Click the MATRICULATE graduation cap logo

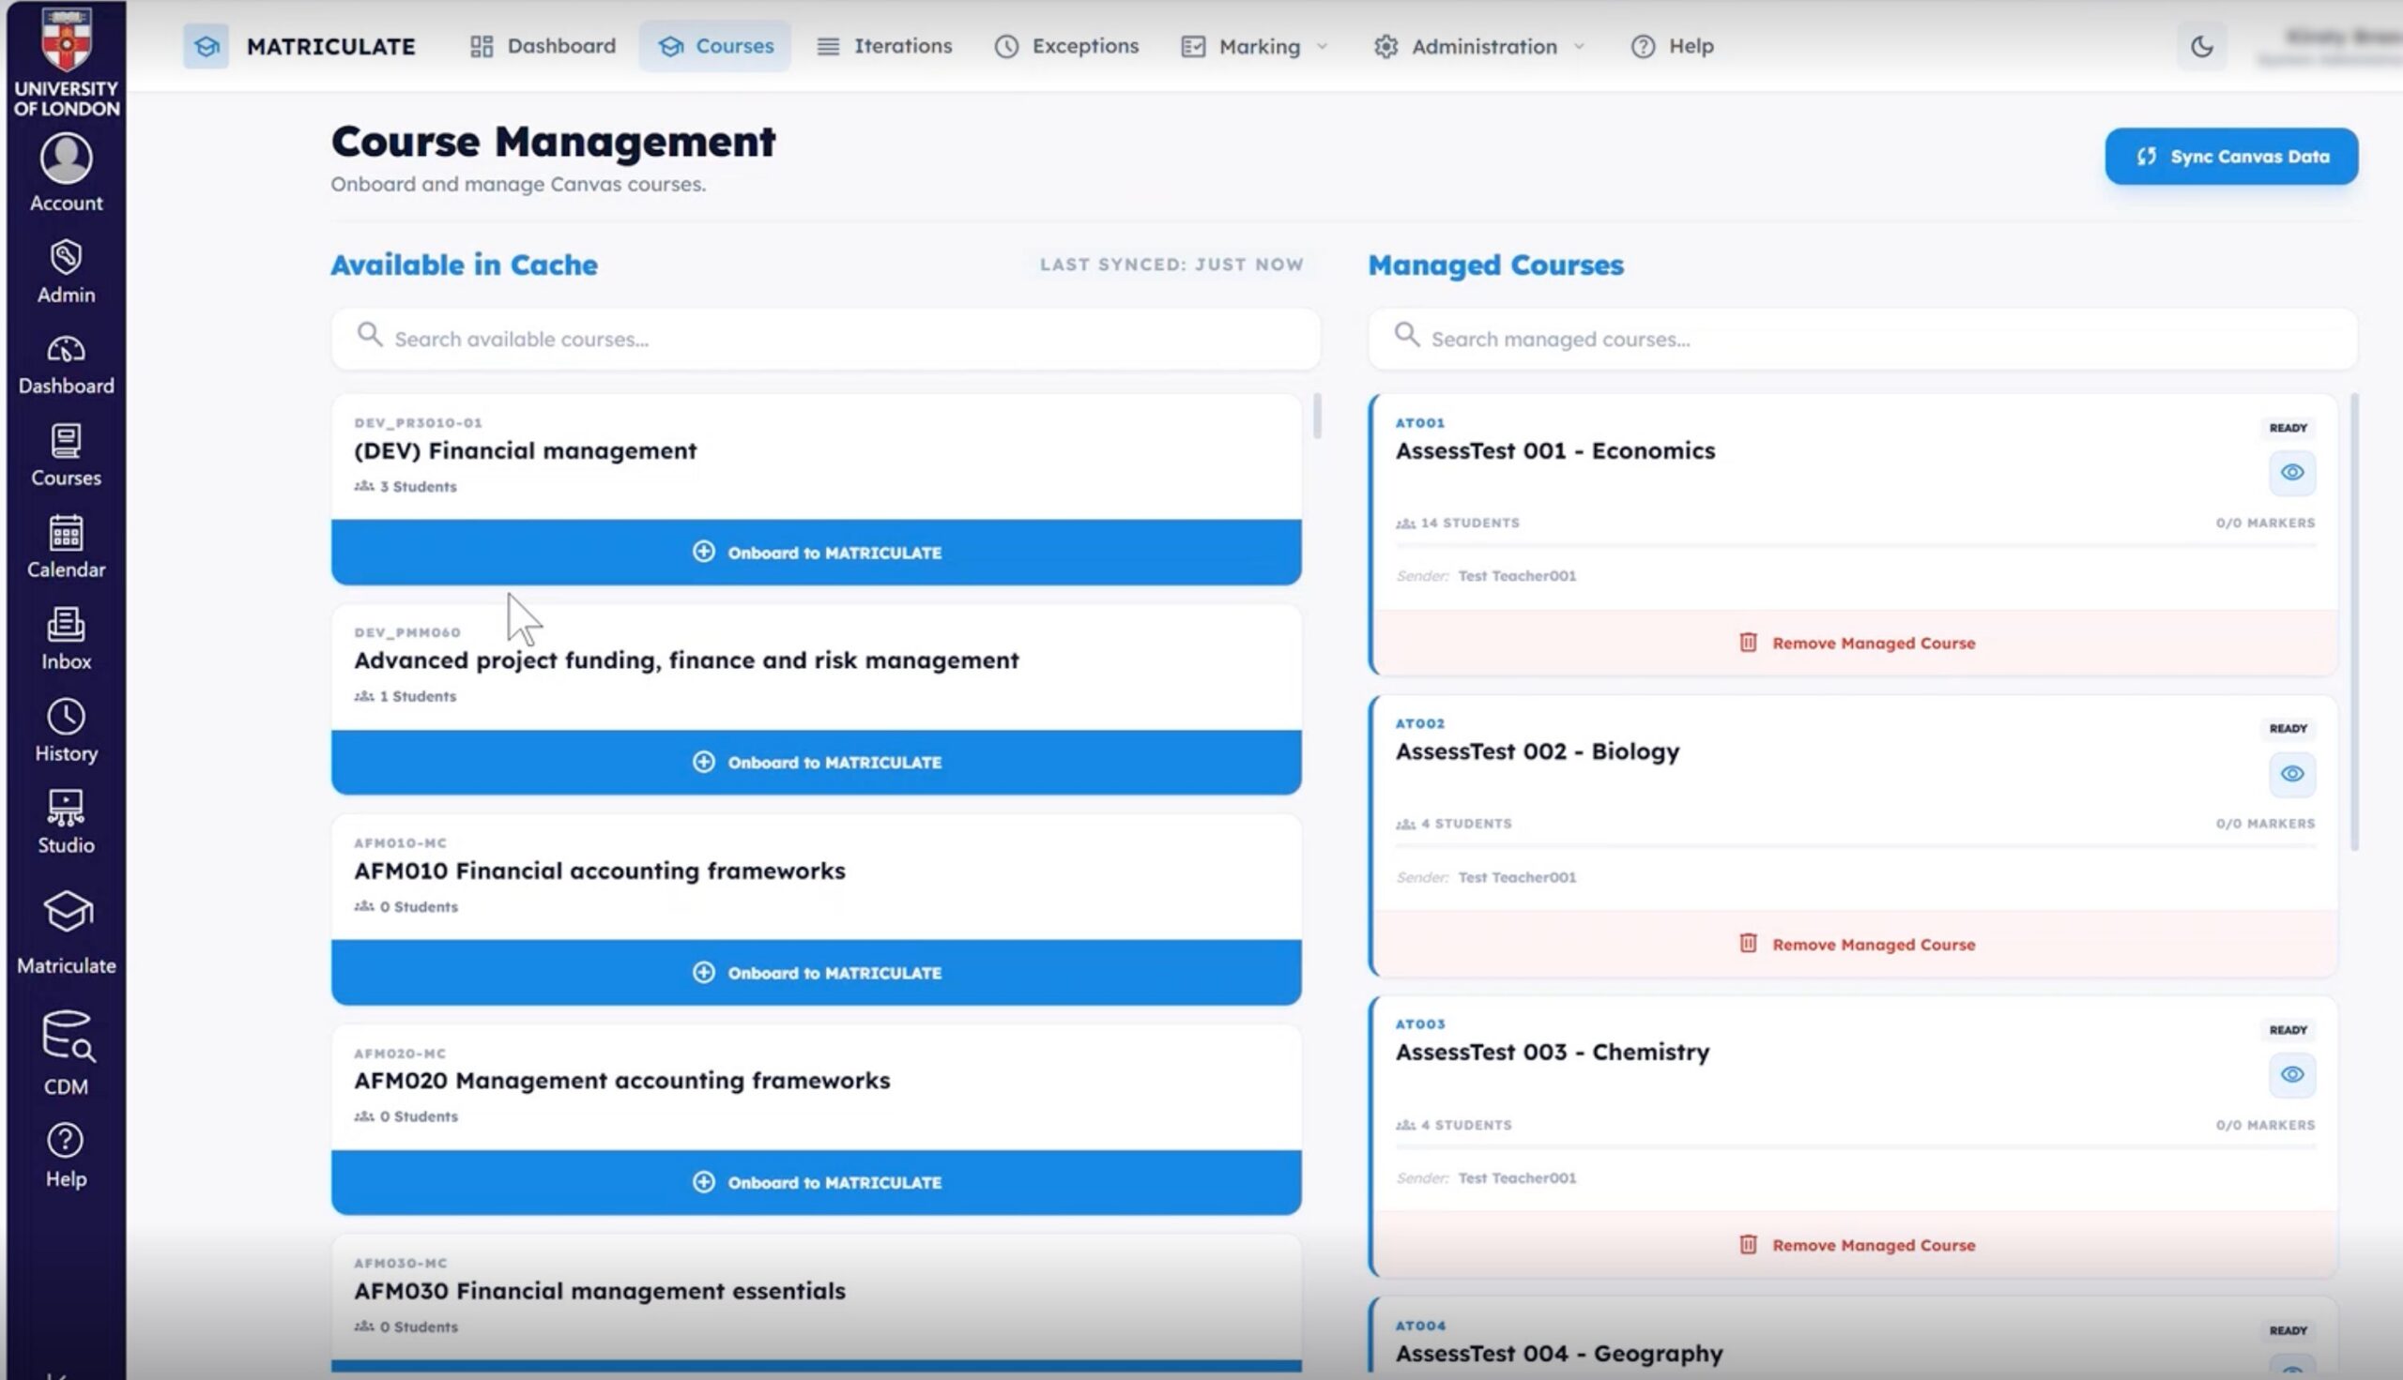206,45
